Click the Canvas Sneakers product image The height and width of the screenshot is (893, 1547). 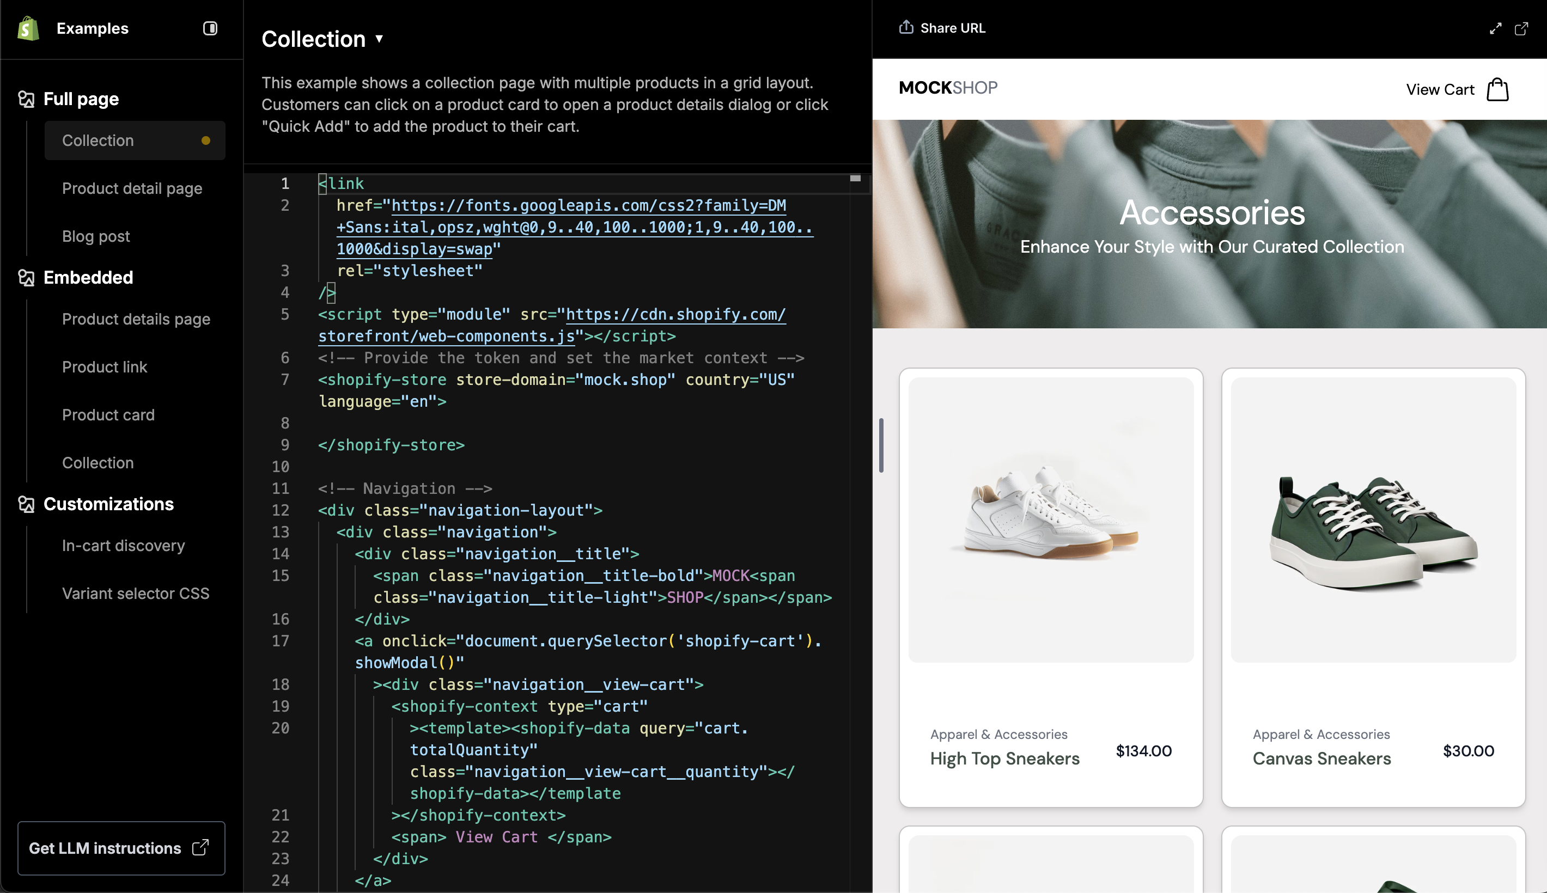(1373, 519)
